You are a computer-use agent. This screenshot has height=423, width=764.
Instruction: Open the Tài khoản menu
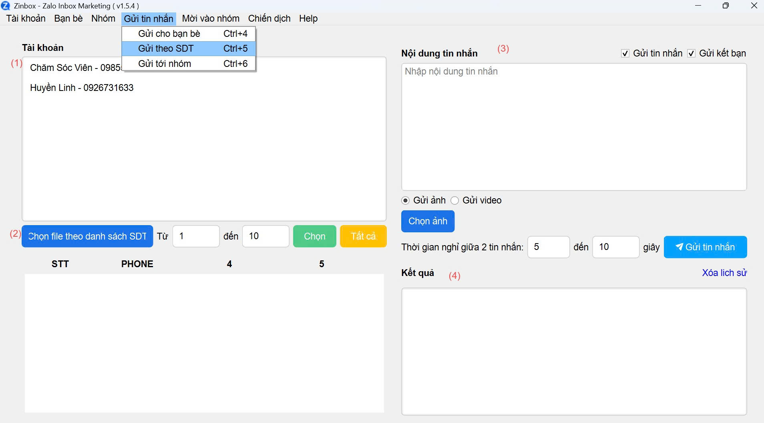(26, 18)
